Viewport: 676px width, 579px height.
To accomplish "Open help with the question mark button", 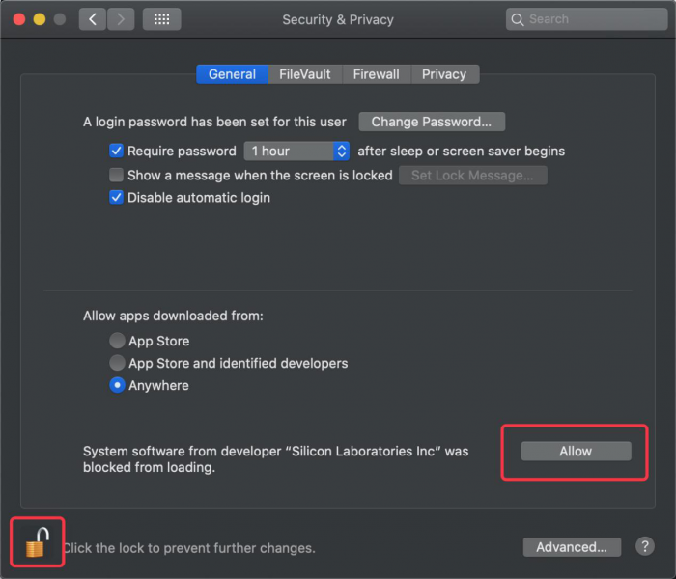I will pyautogui.click(x=644, y=546).
